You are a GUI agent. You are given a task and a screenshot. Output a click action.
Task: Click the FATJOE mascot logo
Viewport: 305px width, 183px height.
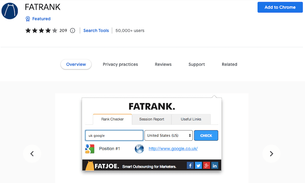click(x=90, y=166)
